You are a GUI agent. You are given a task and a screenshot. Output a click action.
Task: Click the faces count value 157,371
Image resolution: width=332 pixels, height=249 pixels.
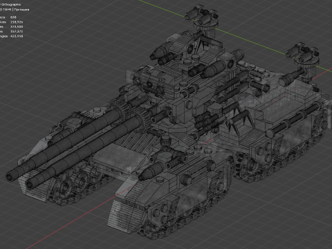click(17, 31)
